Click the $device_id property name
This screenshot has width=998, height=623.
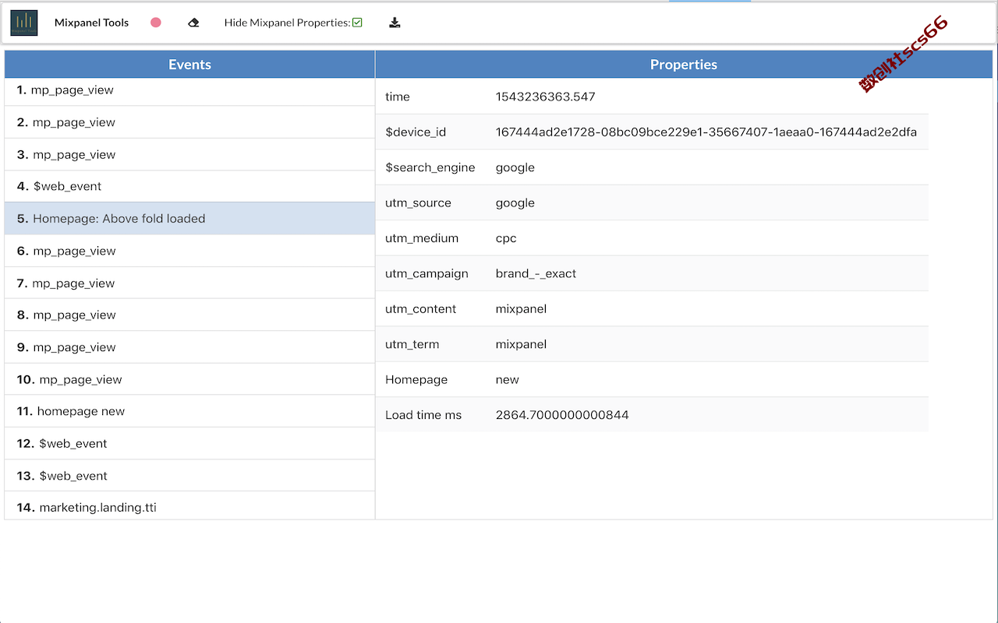tap(416, 132)
